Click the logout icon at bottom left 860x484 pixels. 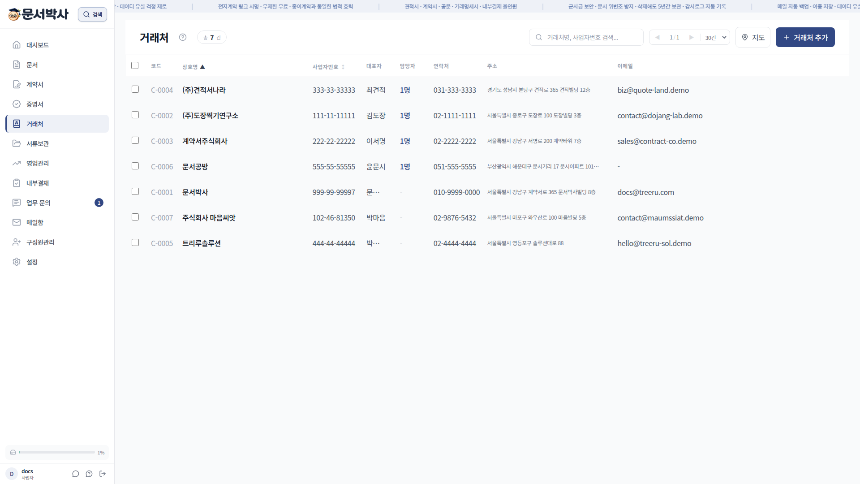(103, 474)
